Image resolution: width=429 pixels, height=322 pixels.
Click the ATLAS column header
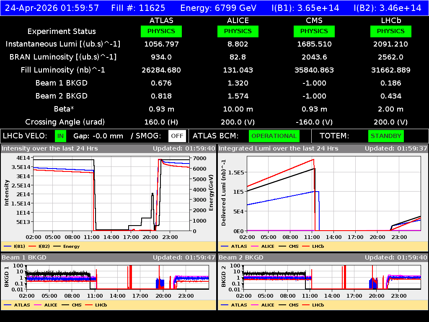click(x=161, y=21)
